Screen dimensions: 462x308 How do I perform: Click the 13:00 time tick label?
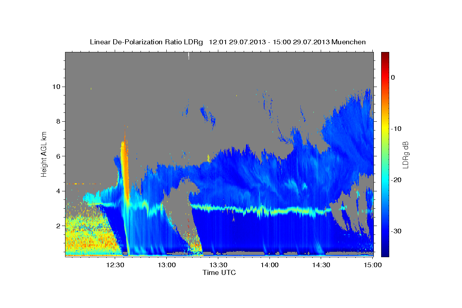tap(167, 265)
